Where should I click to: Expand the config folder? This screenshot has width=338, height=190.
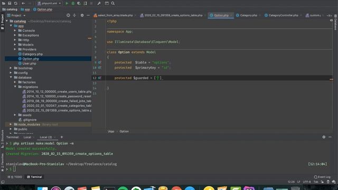tap(11, 73)
